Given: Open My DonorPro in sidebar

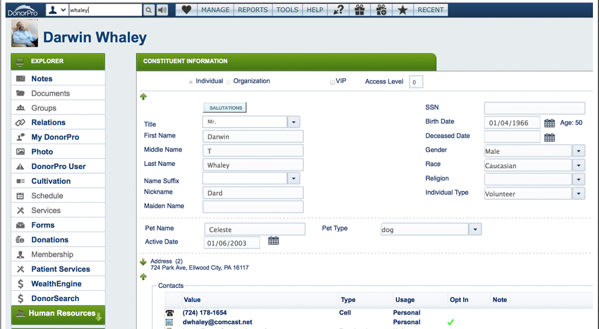Looking at the screenshot, I should coord(58,137).
